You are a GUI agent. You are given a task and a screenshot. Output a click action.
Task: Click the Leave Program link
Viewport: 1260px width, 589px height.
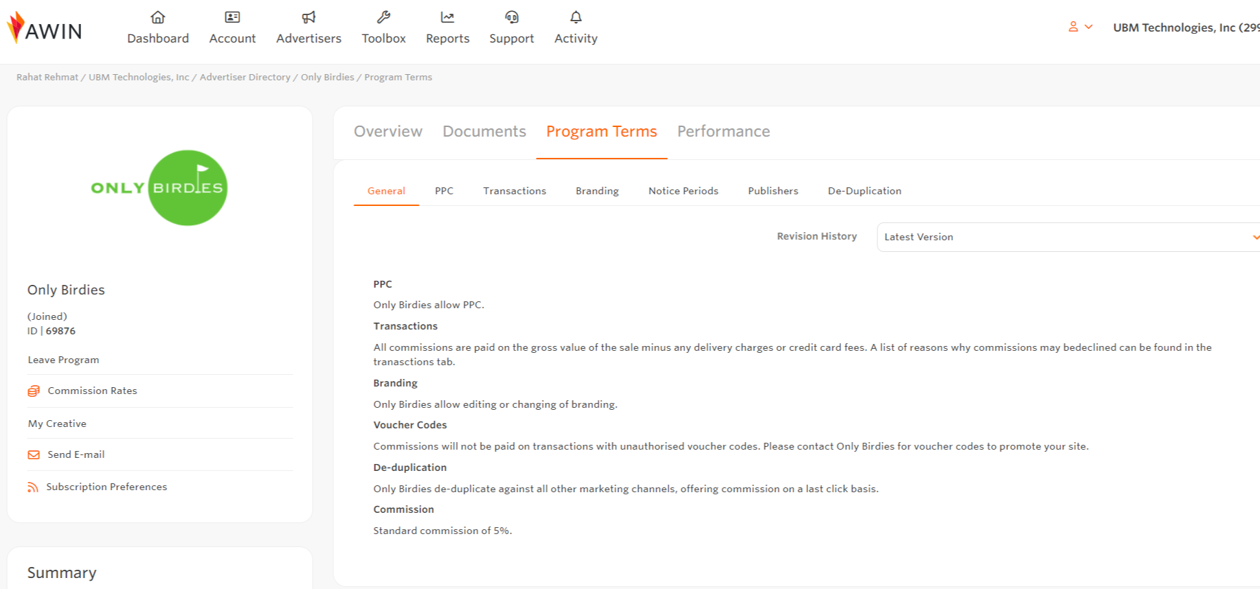click(x=63, y=360)
